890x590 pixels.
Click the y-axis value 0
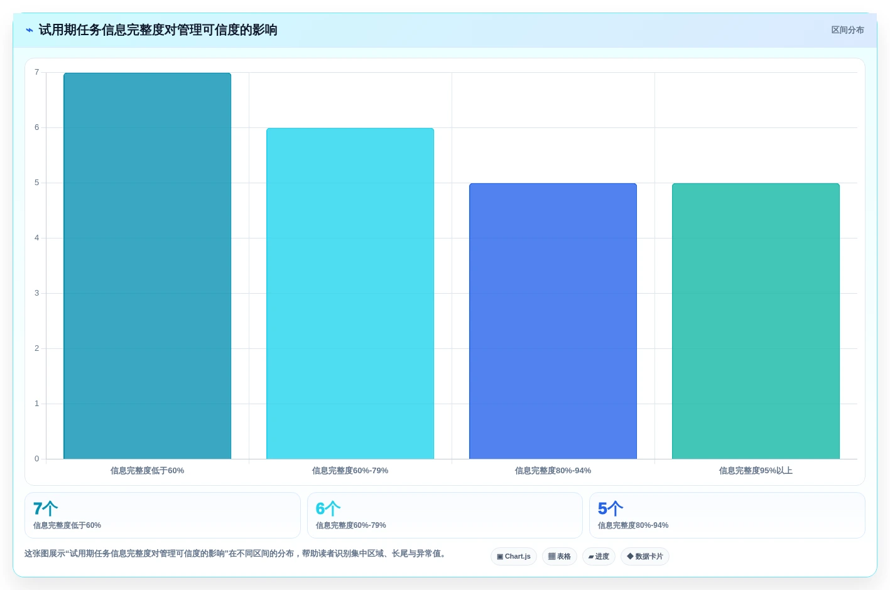36,459
